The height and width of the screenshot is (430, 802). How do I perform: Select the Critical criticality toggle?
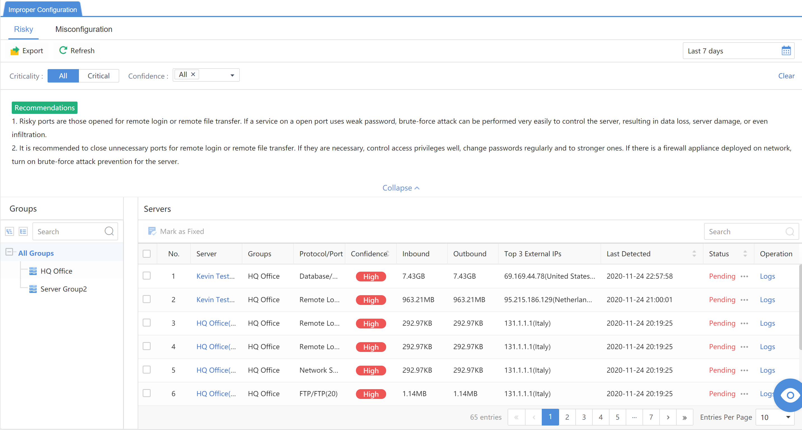pos(99,76)
